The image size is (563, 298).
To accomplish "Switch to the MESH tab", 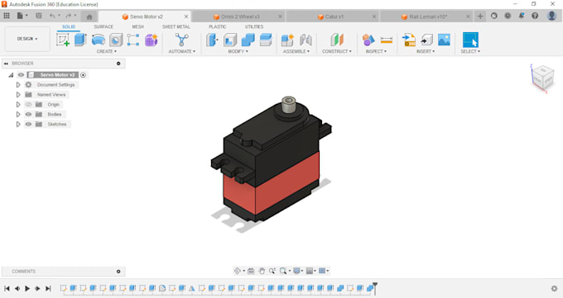I will [x=138, y=27].
